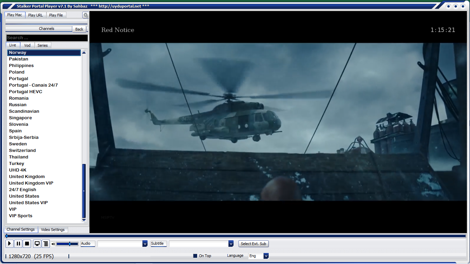Click the Back button
Viewport: 470px width, 264px height.
tap(79, 29)
